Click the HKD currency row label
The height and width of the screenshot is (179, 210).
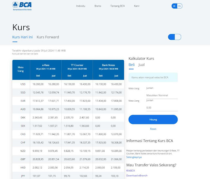pyautogui.click(x=23, y=168)
